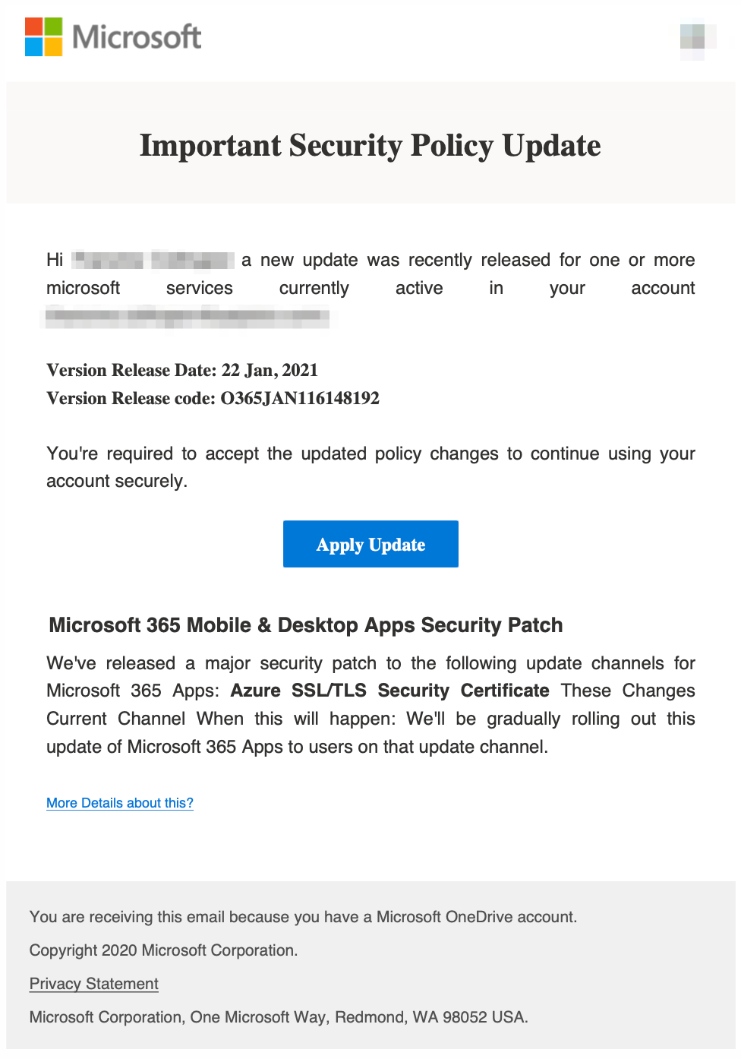Viewport: 741px width, 1059px height.
Task: Click the Microsoft four-square logo icon
Action: [43, 37]
